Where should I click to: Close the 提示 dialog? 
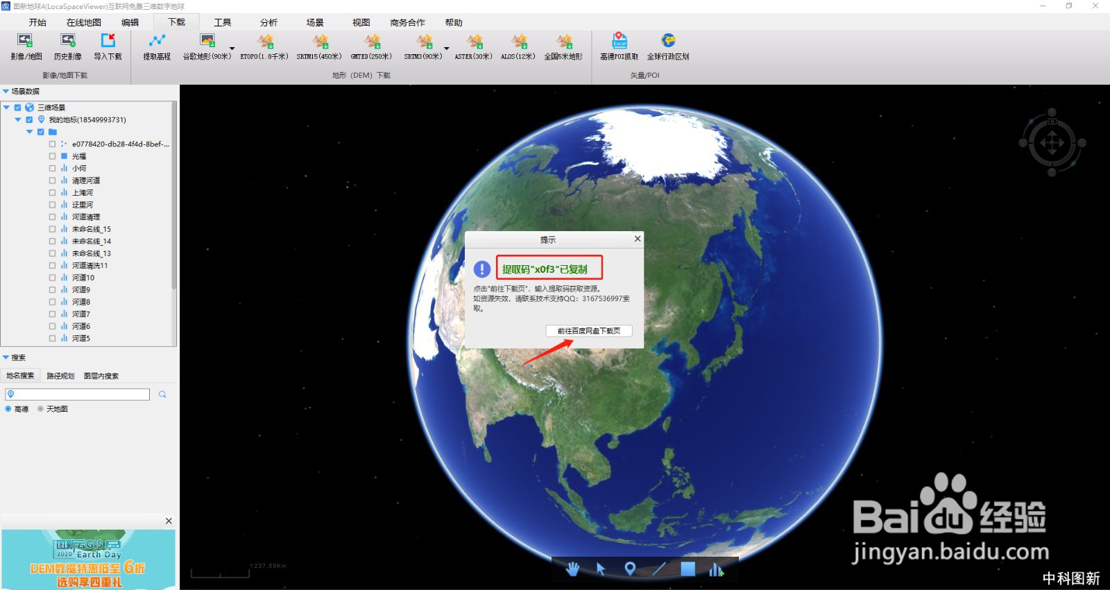click(x=638, y=239)
